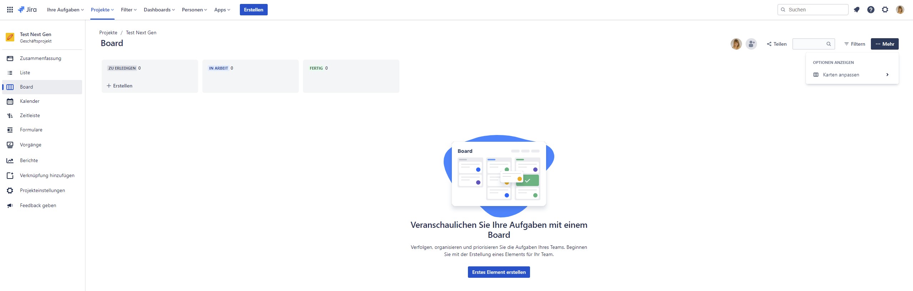Open the settings gear icon in top bar
Screen dimensions: 913x291
click(885, 10)
